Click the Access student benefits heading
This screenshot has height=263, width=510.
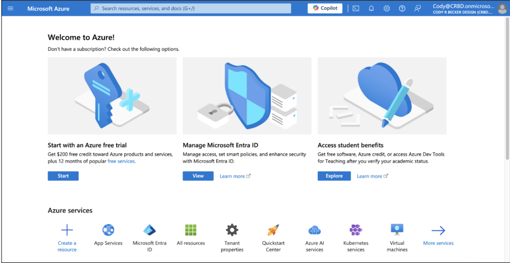[x=351, y=145]
